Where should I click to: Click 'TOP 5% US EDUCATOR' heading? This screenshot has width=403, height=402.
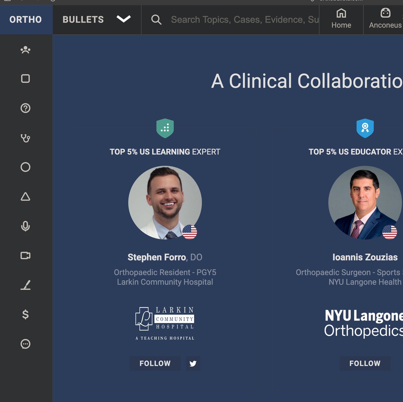point(350,152)
